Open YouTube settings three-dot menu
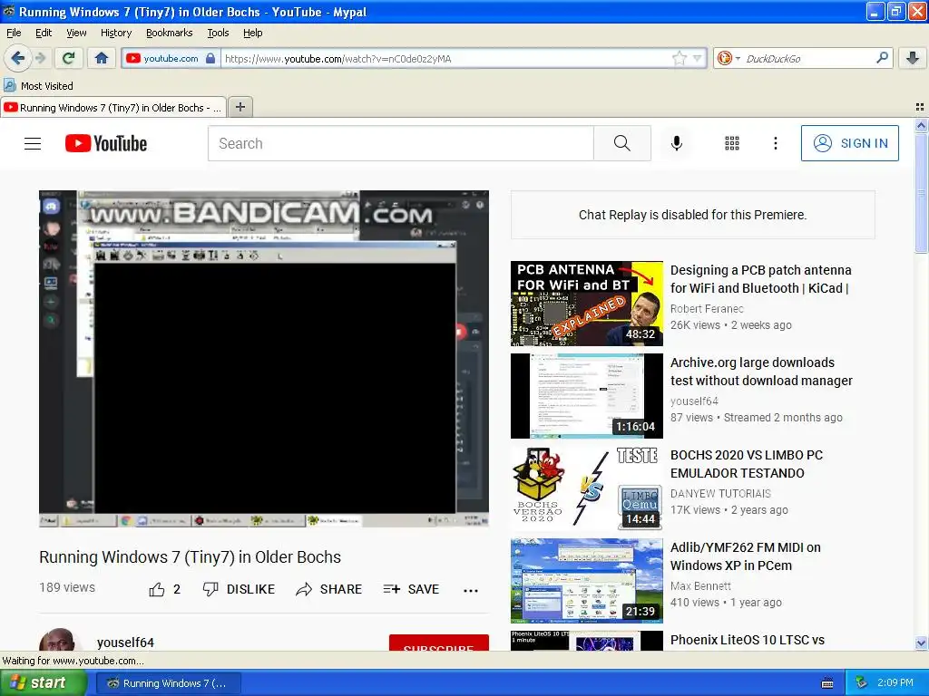 point(775,143)
